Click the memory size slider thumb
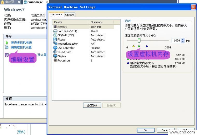This screenshot has width=197, height=135. point(139,41)
